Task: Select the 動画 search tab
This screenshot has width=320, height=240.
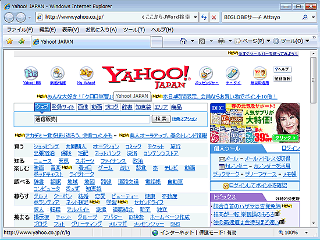Action: 97,107
